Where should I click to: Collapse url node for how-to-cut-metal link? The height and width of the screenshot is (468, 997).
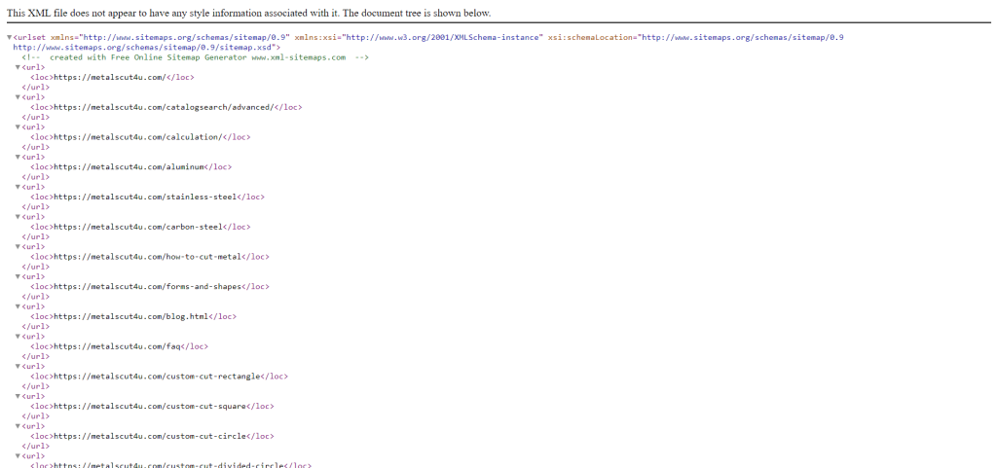(18, 246)
